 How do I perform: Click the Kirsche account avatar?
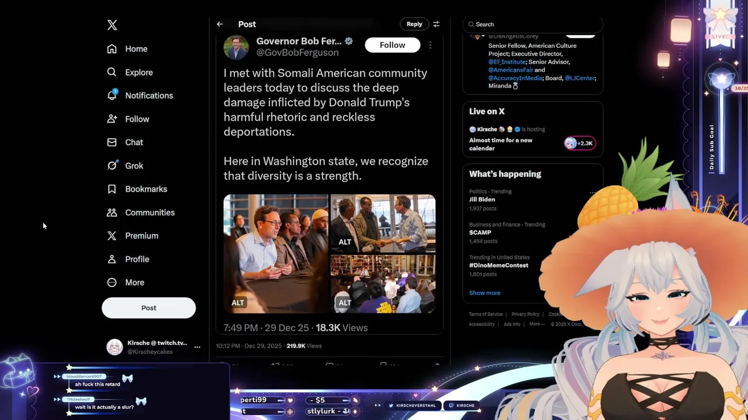pos(115,347)
